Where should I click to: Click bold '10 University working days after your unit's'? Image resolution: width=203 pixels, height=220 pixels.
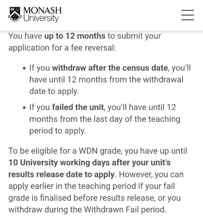pos(90,163)
